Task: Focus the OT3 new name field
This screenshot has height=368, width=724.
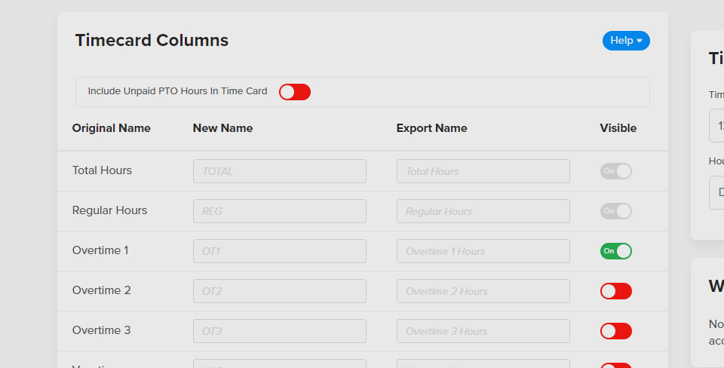Action: point(279,331)
